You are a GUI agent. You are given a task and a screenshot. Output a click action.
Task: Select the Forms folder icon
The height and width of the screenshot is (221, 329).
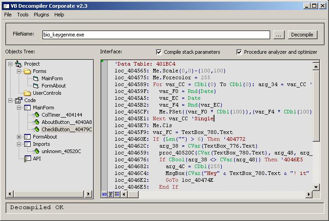click(x=27, y=71)
